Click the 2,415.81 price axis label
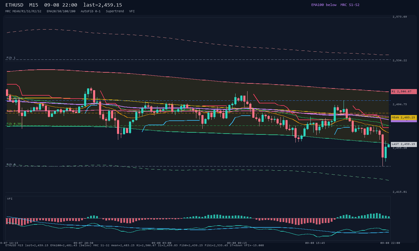The height and width of the screenshot is (251, 419). [400, 192]
